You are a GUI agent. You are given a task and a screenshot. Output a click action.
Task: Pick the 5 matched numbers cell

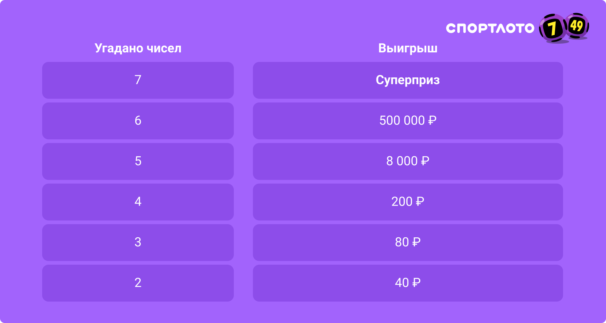point(138,161)
